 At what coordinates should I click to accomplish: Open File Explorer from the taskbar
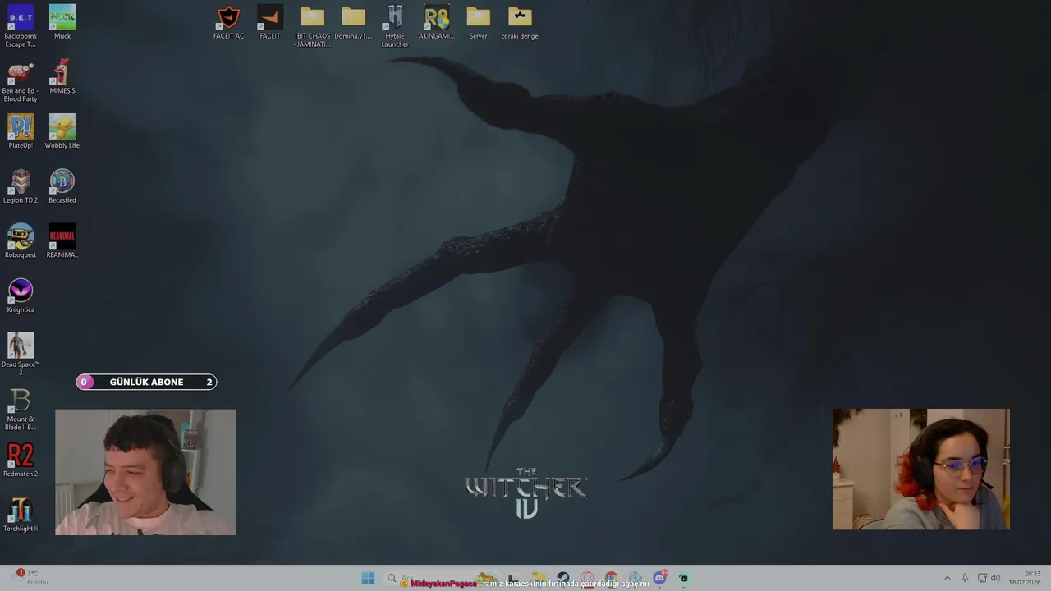click(539, 578)
